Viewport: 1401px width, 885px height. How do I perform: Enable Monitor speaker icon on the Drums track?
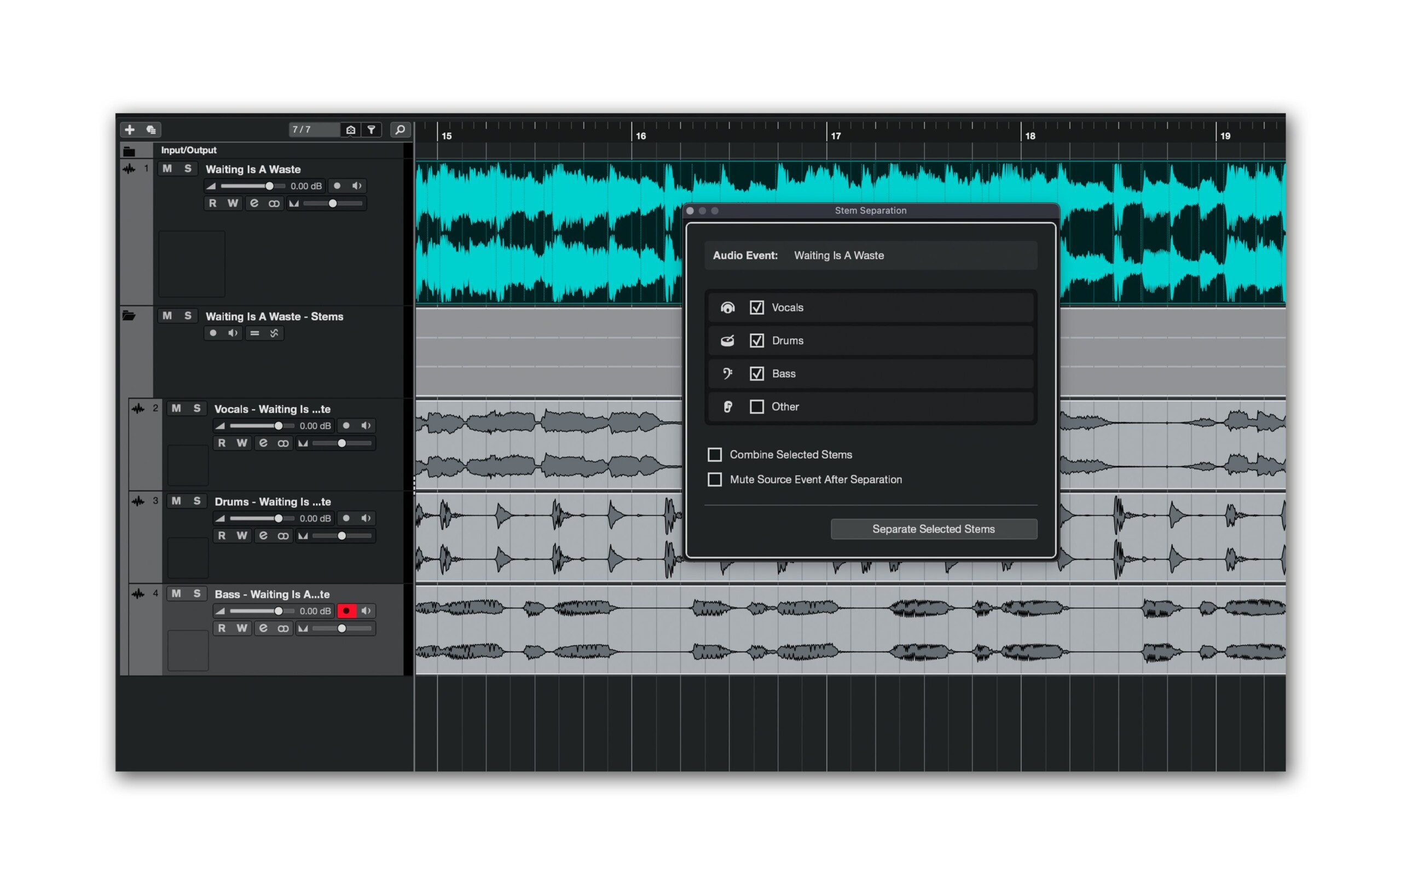tap(366, 518)
